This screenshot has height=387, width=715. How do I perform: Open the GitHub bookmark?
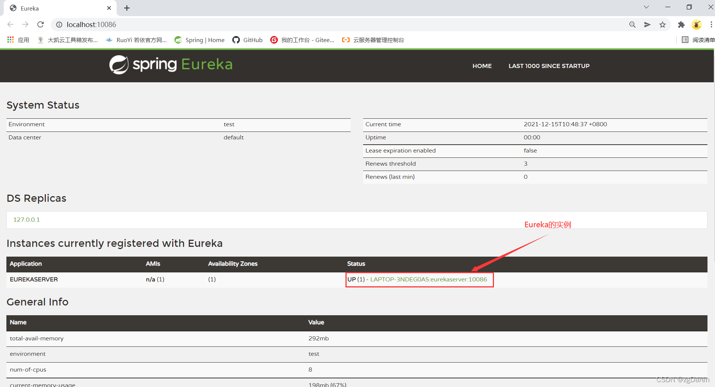[247, 40]
